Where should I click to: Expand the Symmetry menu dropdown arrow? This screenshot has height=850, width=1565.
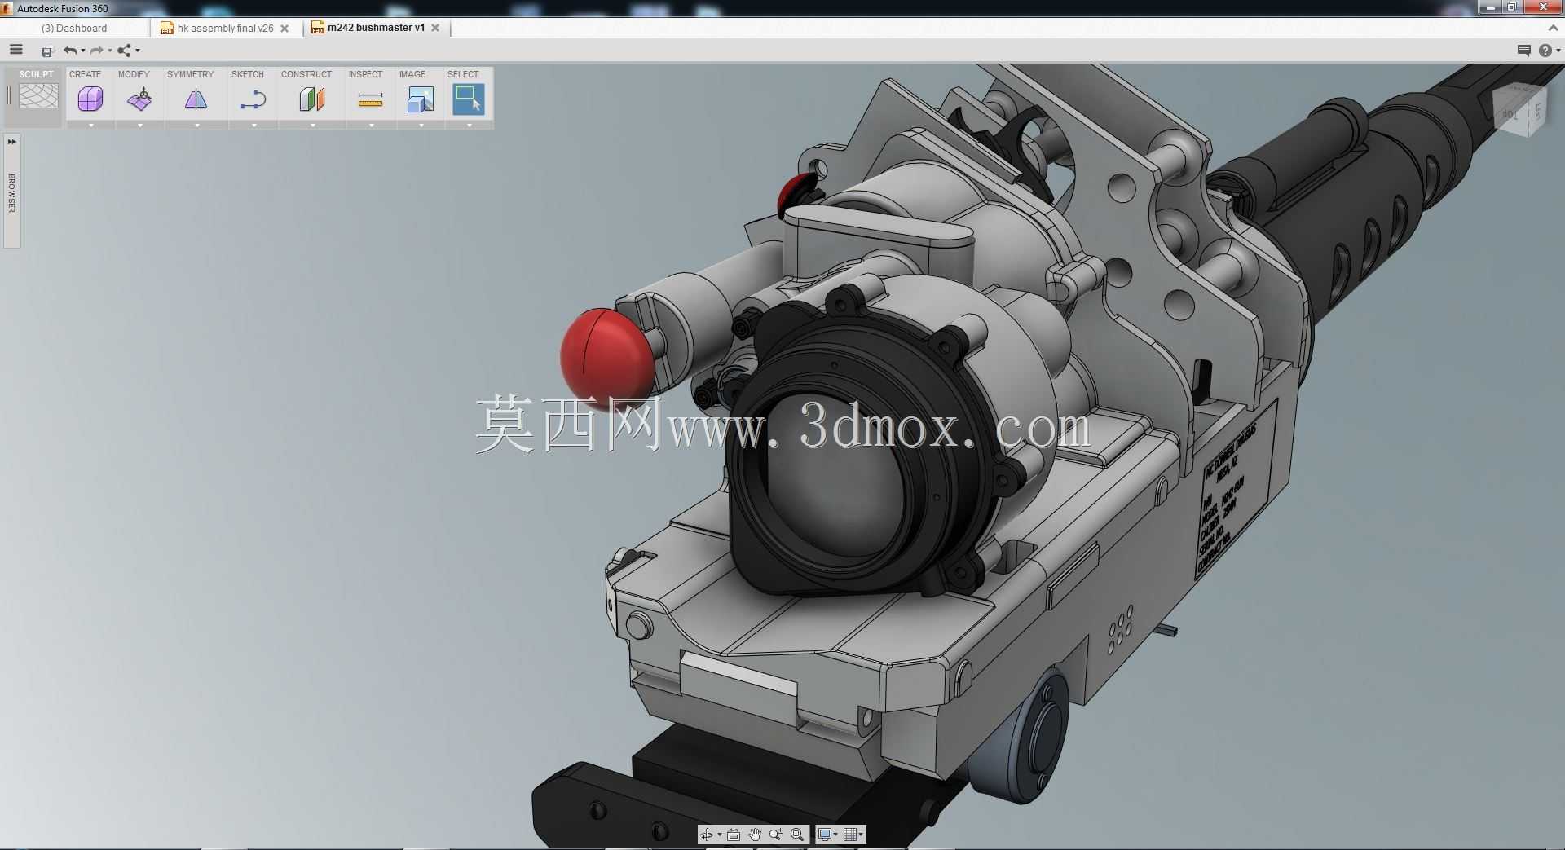coord(197,126)
